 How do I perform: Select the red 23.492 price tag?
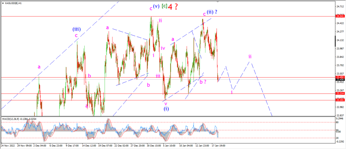click(x=339, y=77)
